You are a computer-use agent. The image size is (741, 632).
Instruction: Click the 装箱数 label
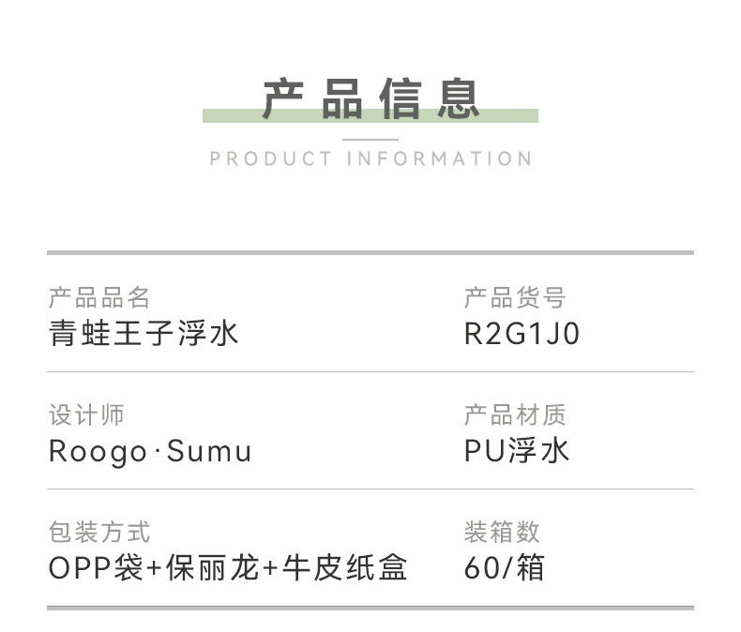(x=502, y=533)
